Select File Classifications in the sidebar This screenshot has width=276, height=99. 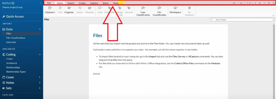coord(16,38)
